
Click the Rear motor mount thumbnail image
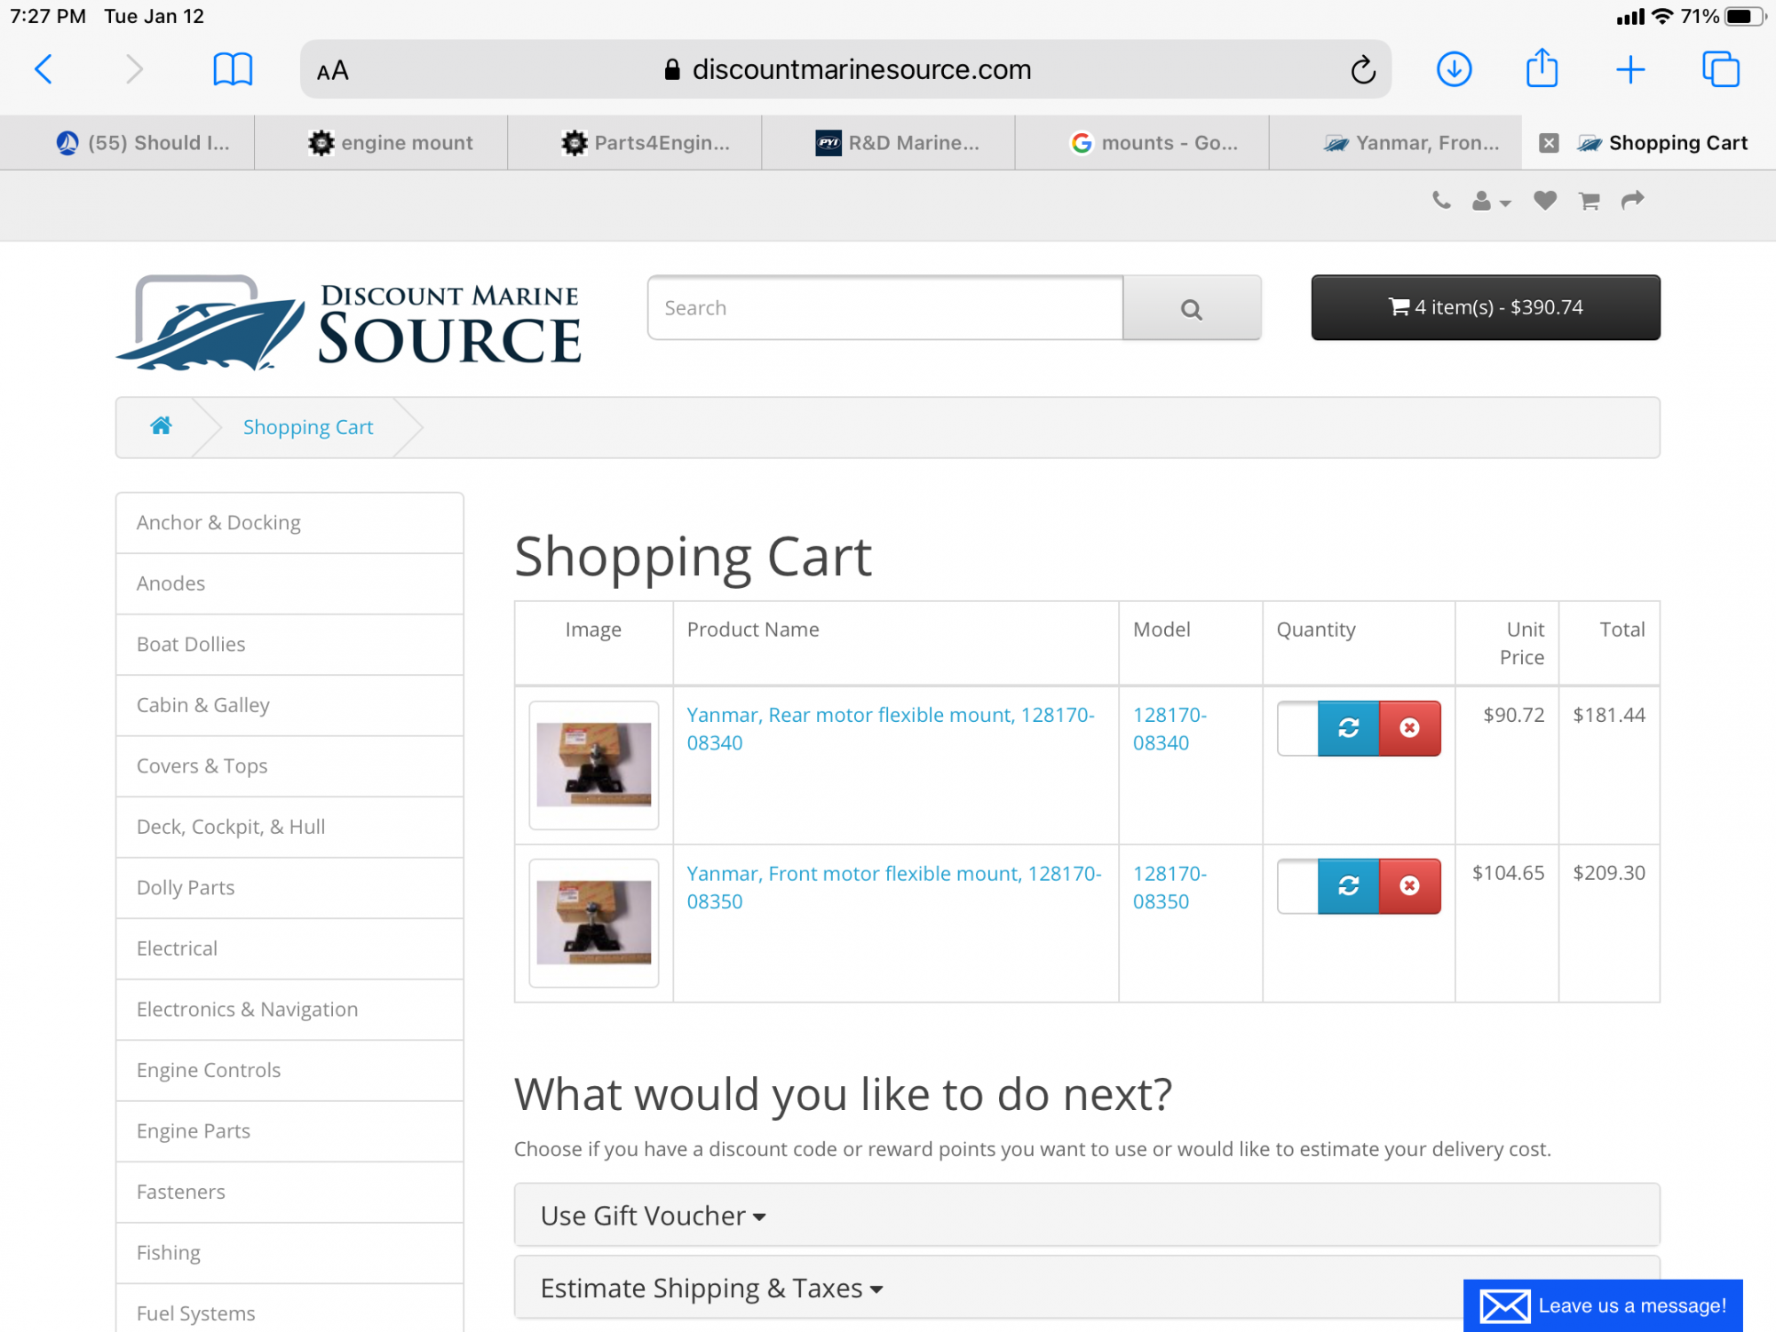(x=594, y=765)
